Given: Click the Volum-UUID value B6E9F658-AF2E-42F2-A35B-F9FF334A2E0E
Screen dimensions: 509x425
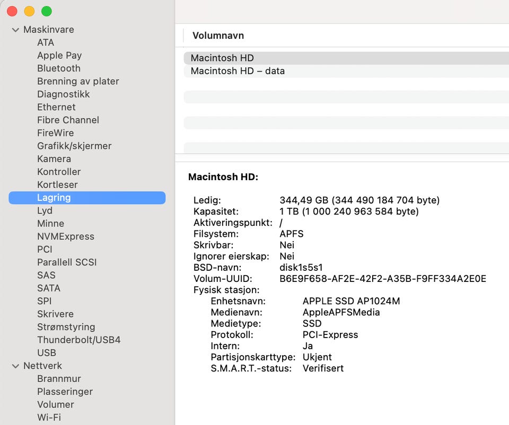Looking at the screenshot, I should pos(383,279).
